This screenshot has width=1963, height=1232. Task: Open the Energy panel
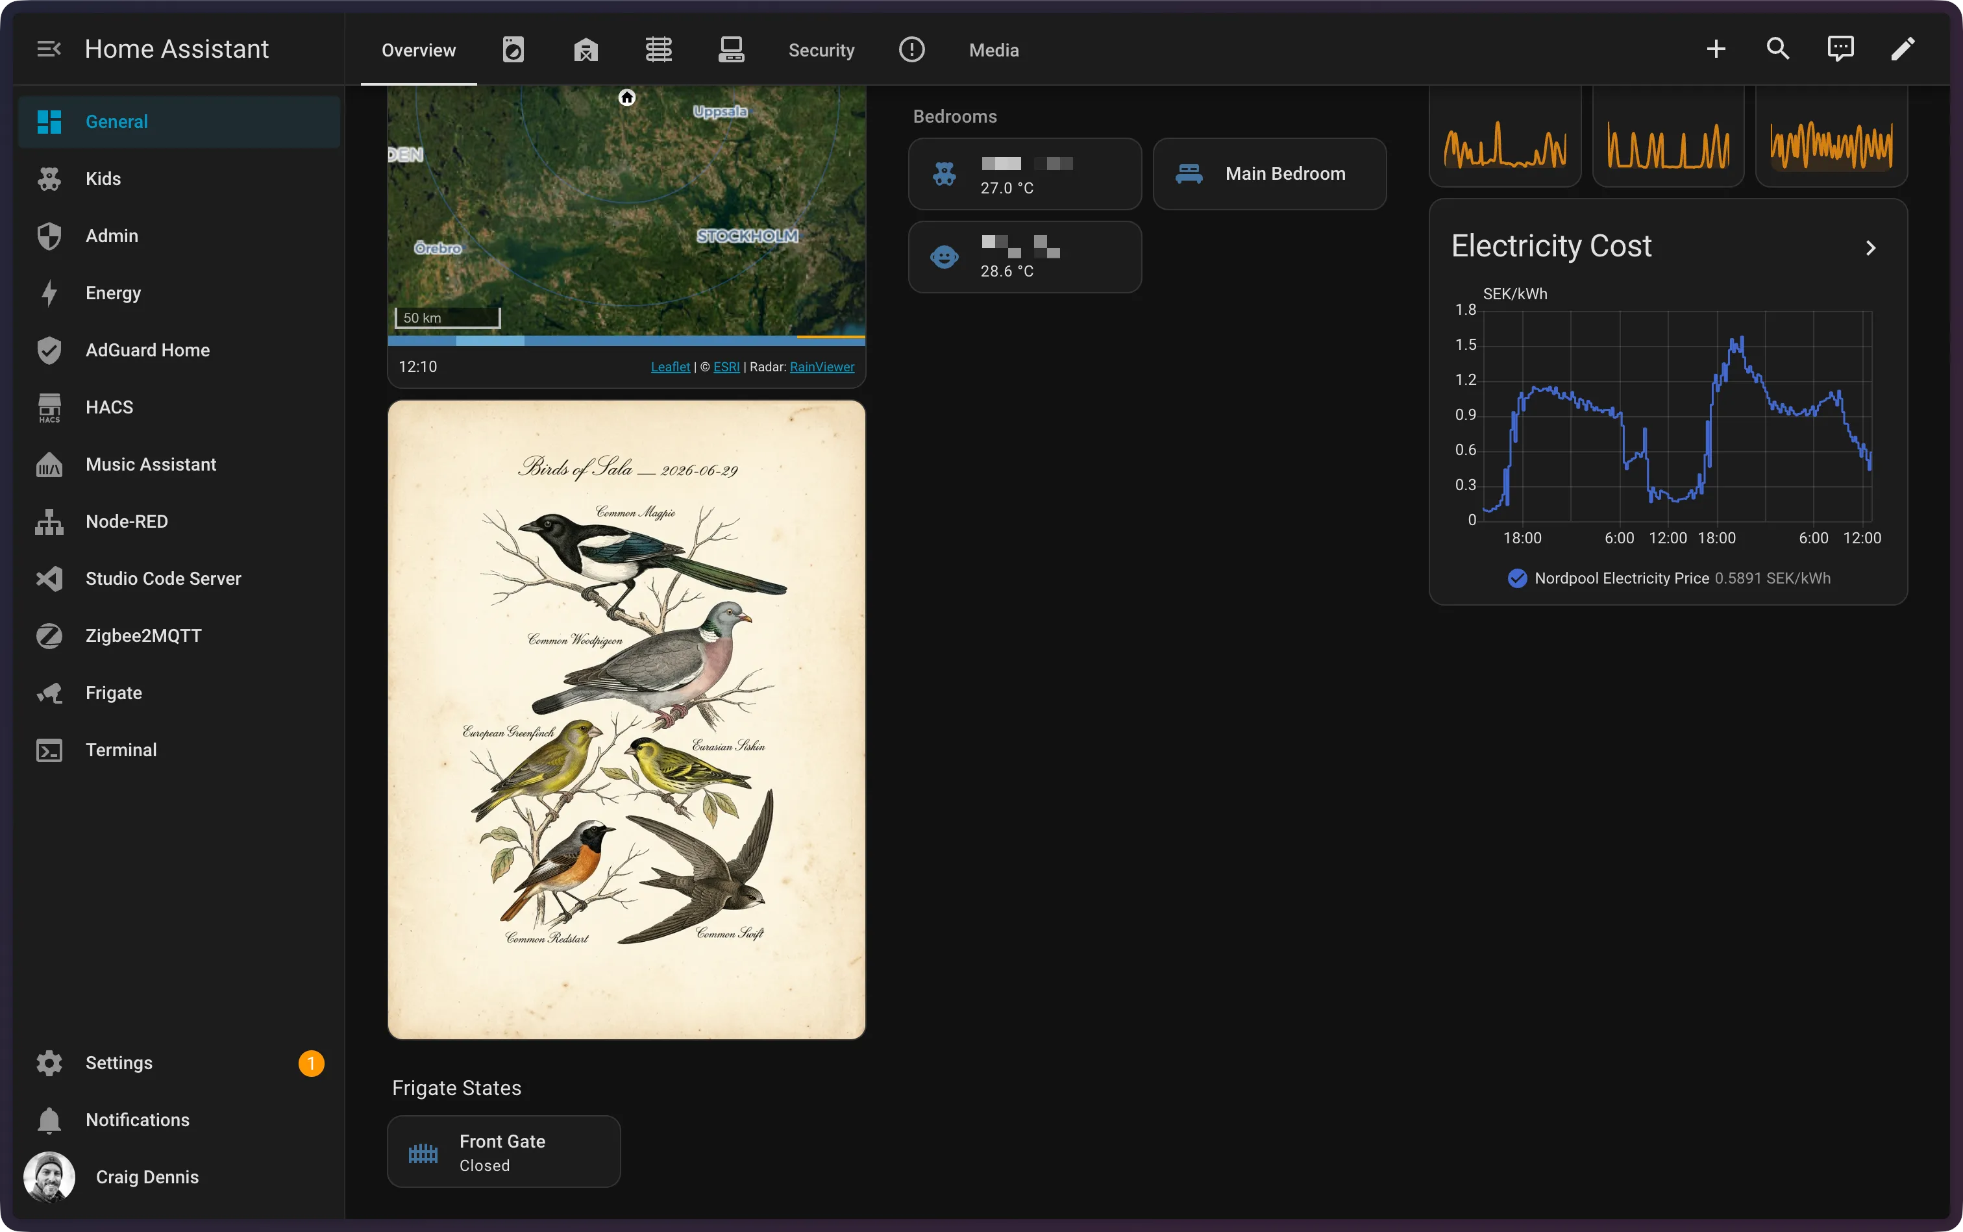pyautogui.click(x=179, y=293)
